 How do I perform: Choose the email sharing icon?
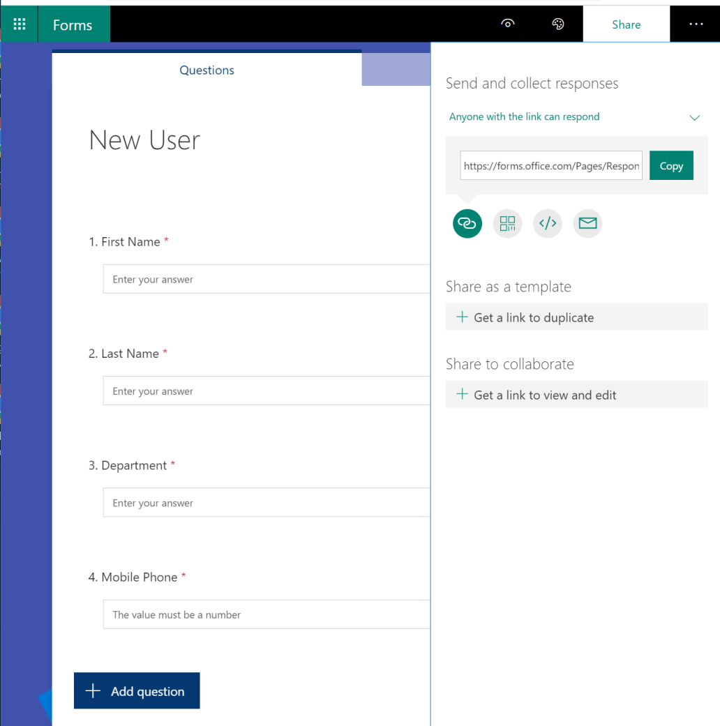(587, 223)
